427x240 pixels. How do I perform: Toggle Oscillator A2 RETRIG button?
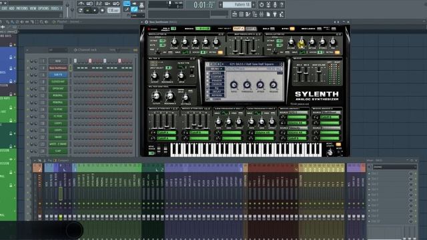coord(337,52)
